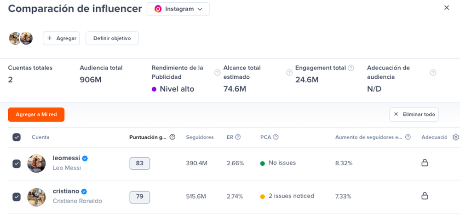
Task: Click the Cuenta column header
Action: click(x=40, y=137)
